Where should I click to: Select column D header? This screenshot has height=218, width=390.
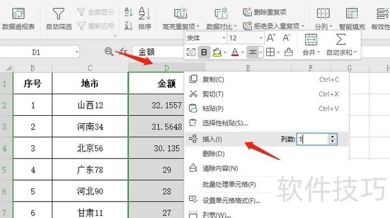[166, 68]
